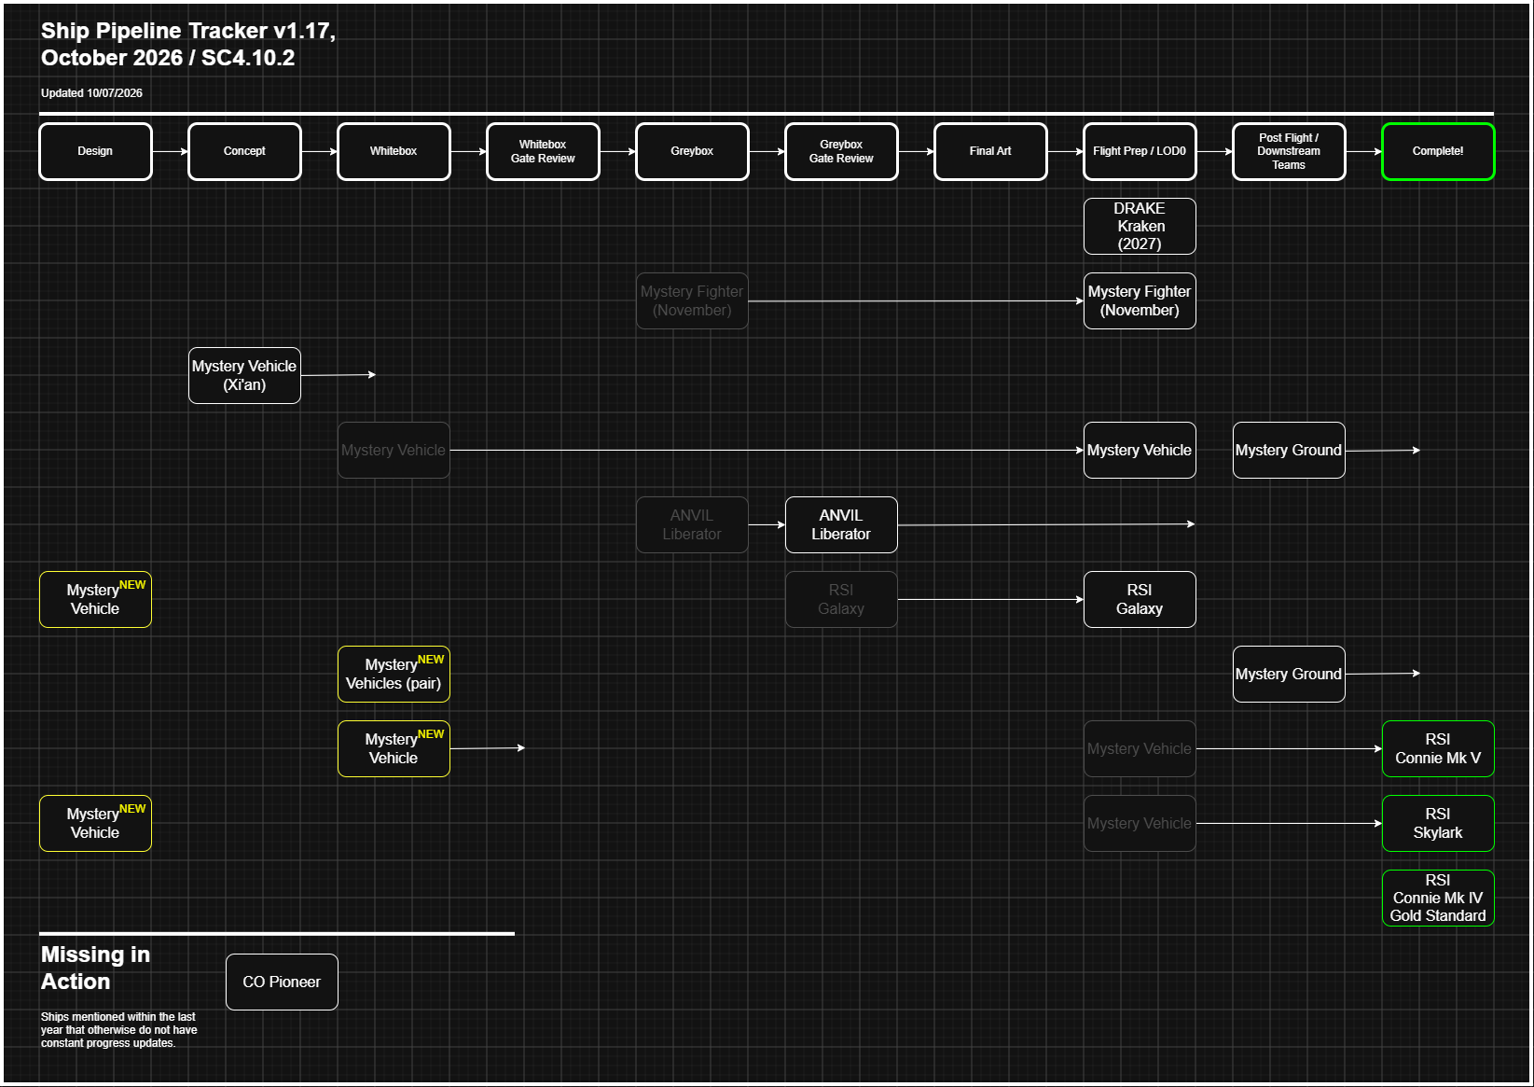Screen dimensions: 1534x1087
Task: Click the Whitebox stage header box
Action: [394, 151]
